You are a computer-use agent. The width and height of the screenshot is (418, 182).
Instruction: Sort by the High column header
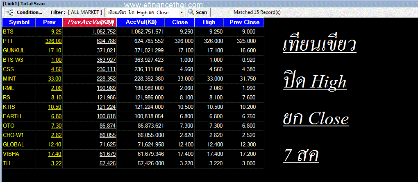pos(209,22)
